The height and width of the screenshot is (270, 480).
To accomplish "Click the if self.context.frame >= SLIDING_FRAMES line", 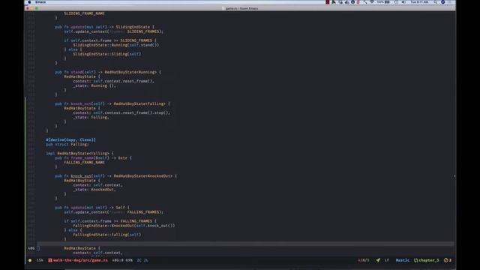I will pyautogui.click(x=110, y=40).
